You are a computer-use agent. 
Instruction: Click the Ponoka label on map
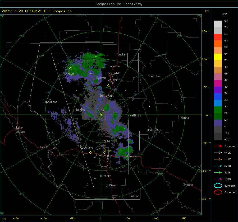[x=121, y=54]
